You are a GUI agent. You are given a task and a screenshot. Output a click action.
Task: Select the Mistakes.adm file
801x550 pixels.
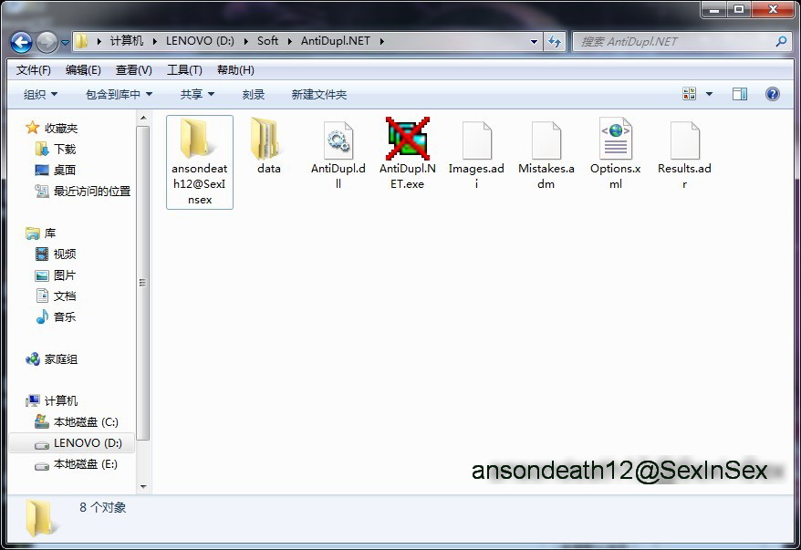[546, 155]
